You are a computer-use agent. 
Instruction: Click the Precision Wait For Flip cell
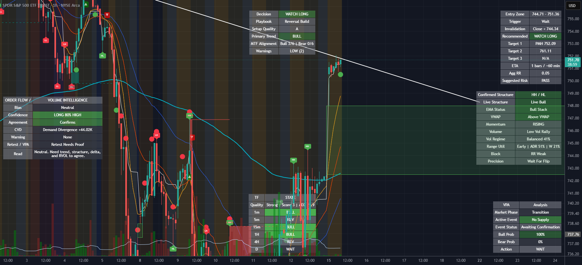click(x=538, y=161)
